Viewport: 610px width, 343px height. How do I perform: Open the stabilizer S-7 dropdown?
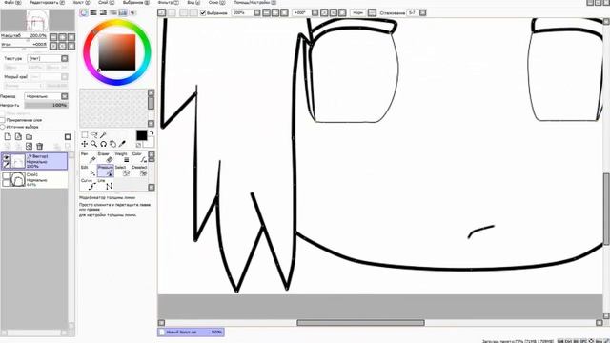(423, 12)
